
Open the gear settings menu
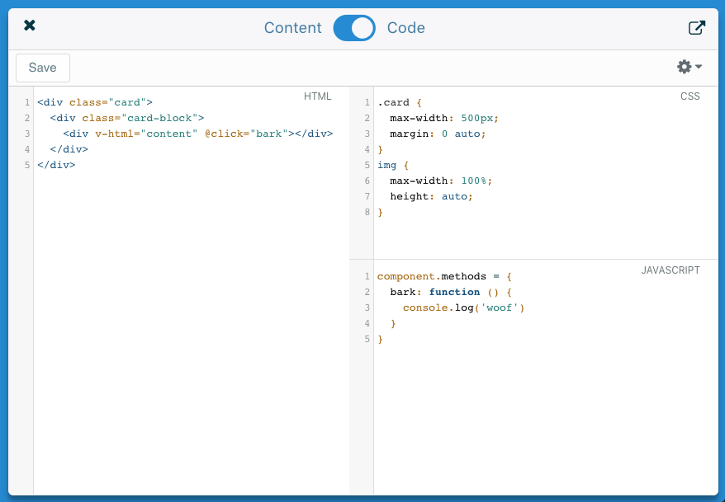coord(685,67)
